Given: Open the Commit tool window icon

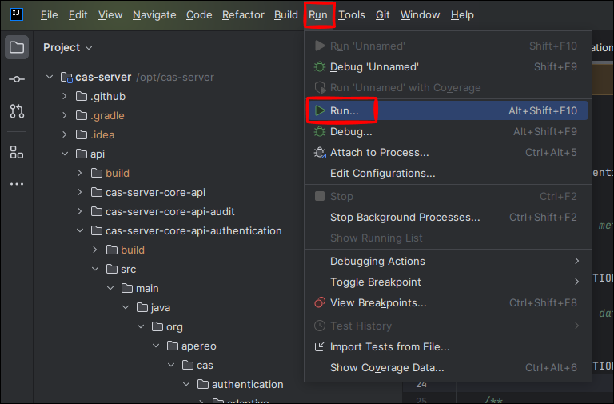Looking at the screenshot, I should tap(16, 79).
